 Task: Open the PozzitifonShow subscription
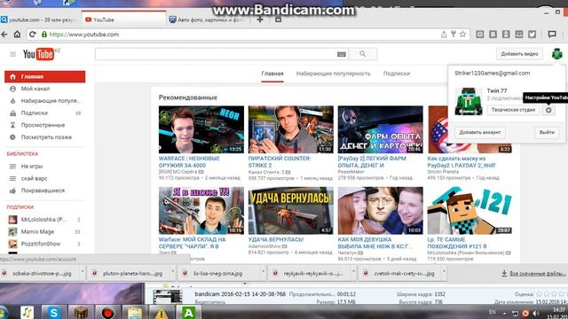[45, 244]
